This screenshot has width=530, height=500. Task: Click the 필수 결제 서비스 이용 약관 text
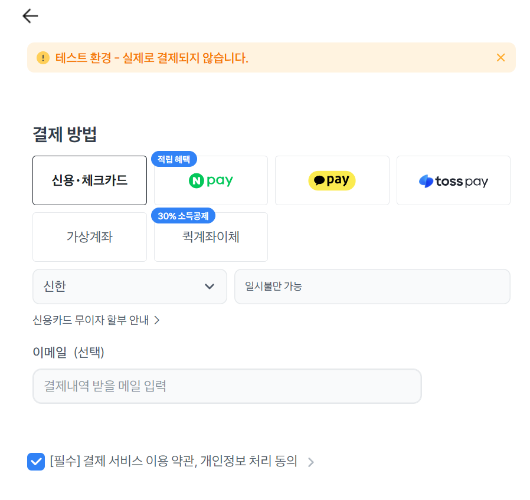tap(174, 461)
